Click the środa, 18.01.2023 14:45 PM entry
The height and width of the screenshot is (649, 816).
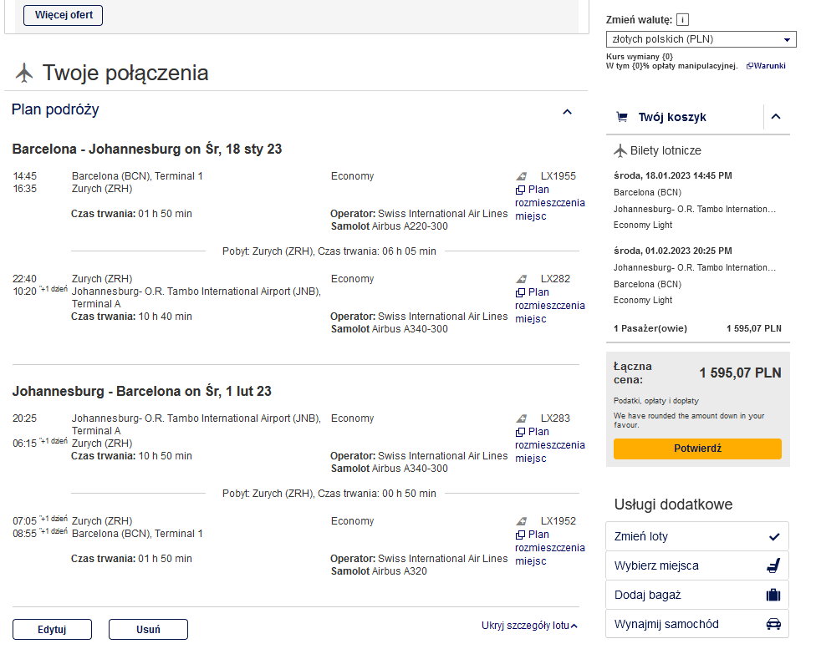(672, 175)
